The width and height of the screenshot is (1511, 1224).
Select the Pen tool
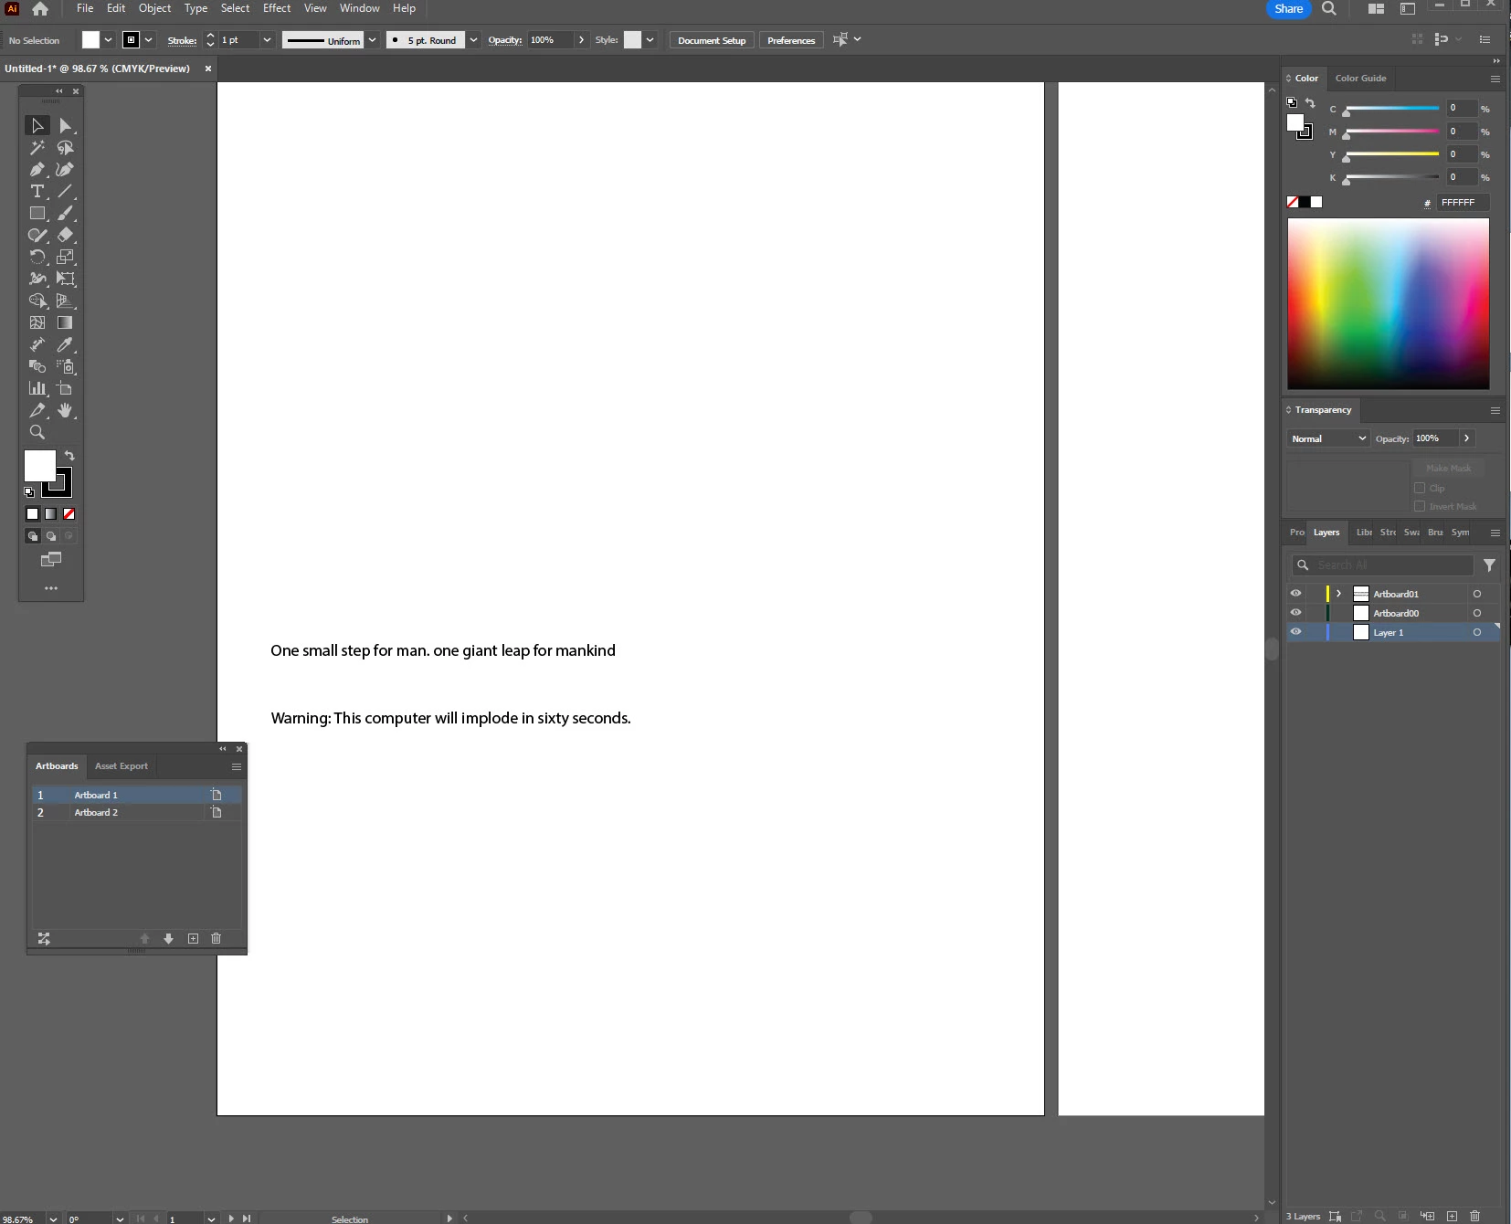pos(37,169)
